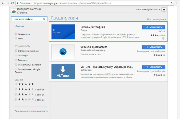This screenshot has height=119, width=180.
Task: Open the Все расширения link
Action: pos(157,19)
